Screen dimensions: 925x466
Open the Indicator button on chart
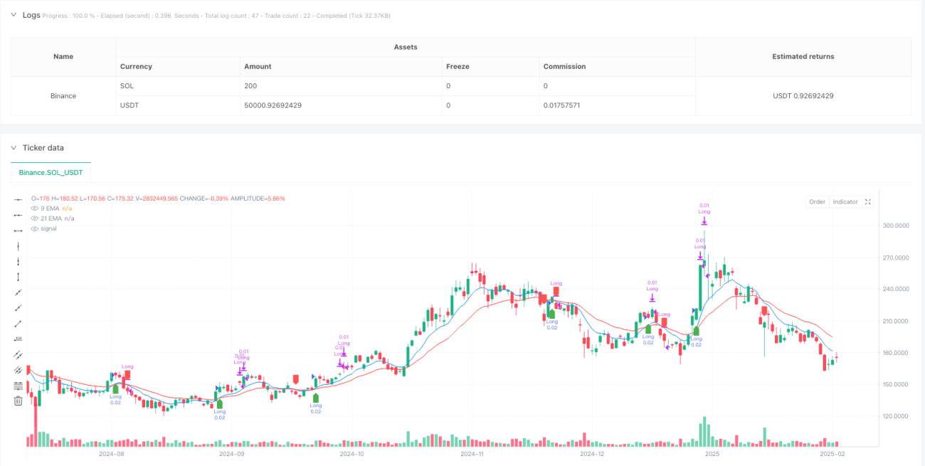845,202
